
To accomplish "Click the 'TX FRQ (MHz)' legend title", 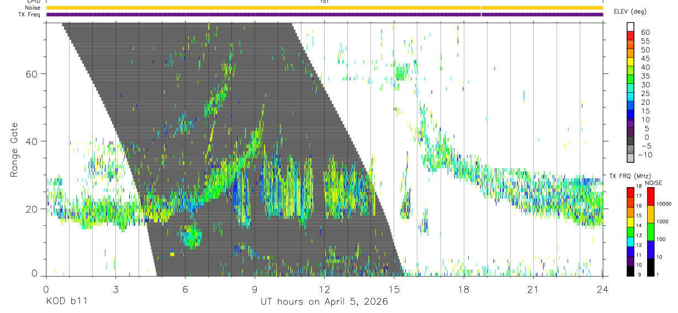I will pos(630,176).
